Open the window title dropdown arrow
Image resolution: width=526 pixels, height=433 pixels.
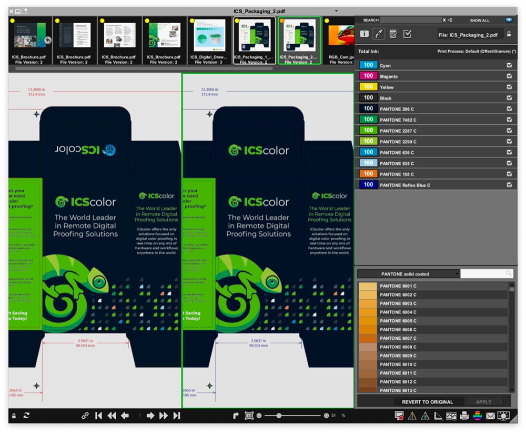point(336,11)
